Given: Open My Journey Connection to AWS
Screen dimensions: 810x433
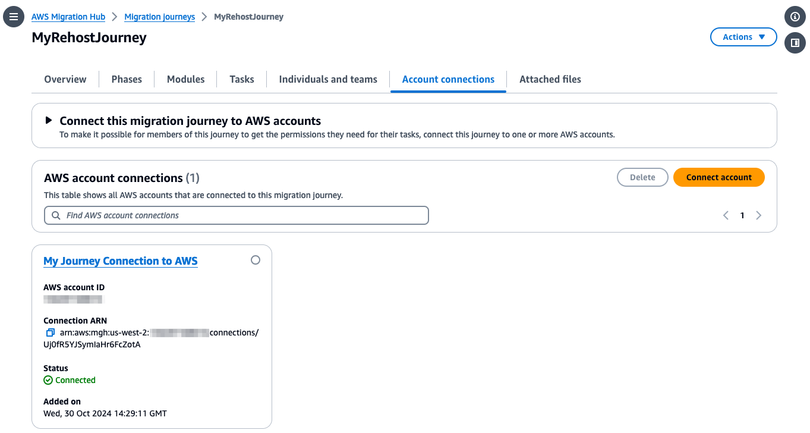Looking at the screenshot, I should click(x=120, y=261).
